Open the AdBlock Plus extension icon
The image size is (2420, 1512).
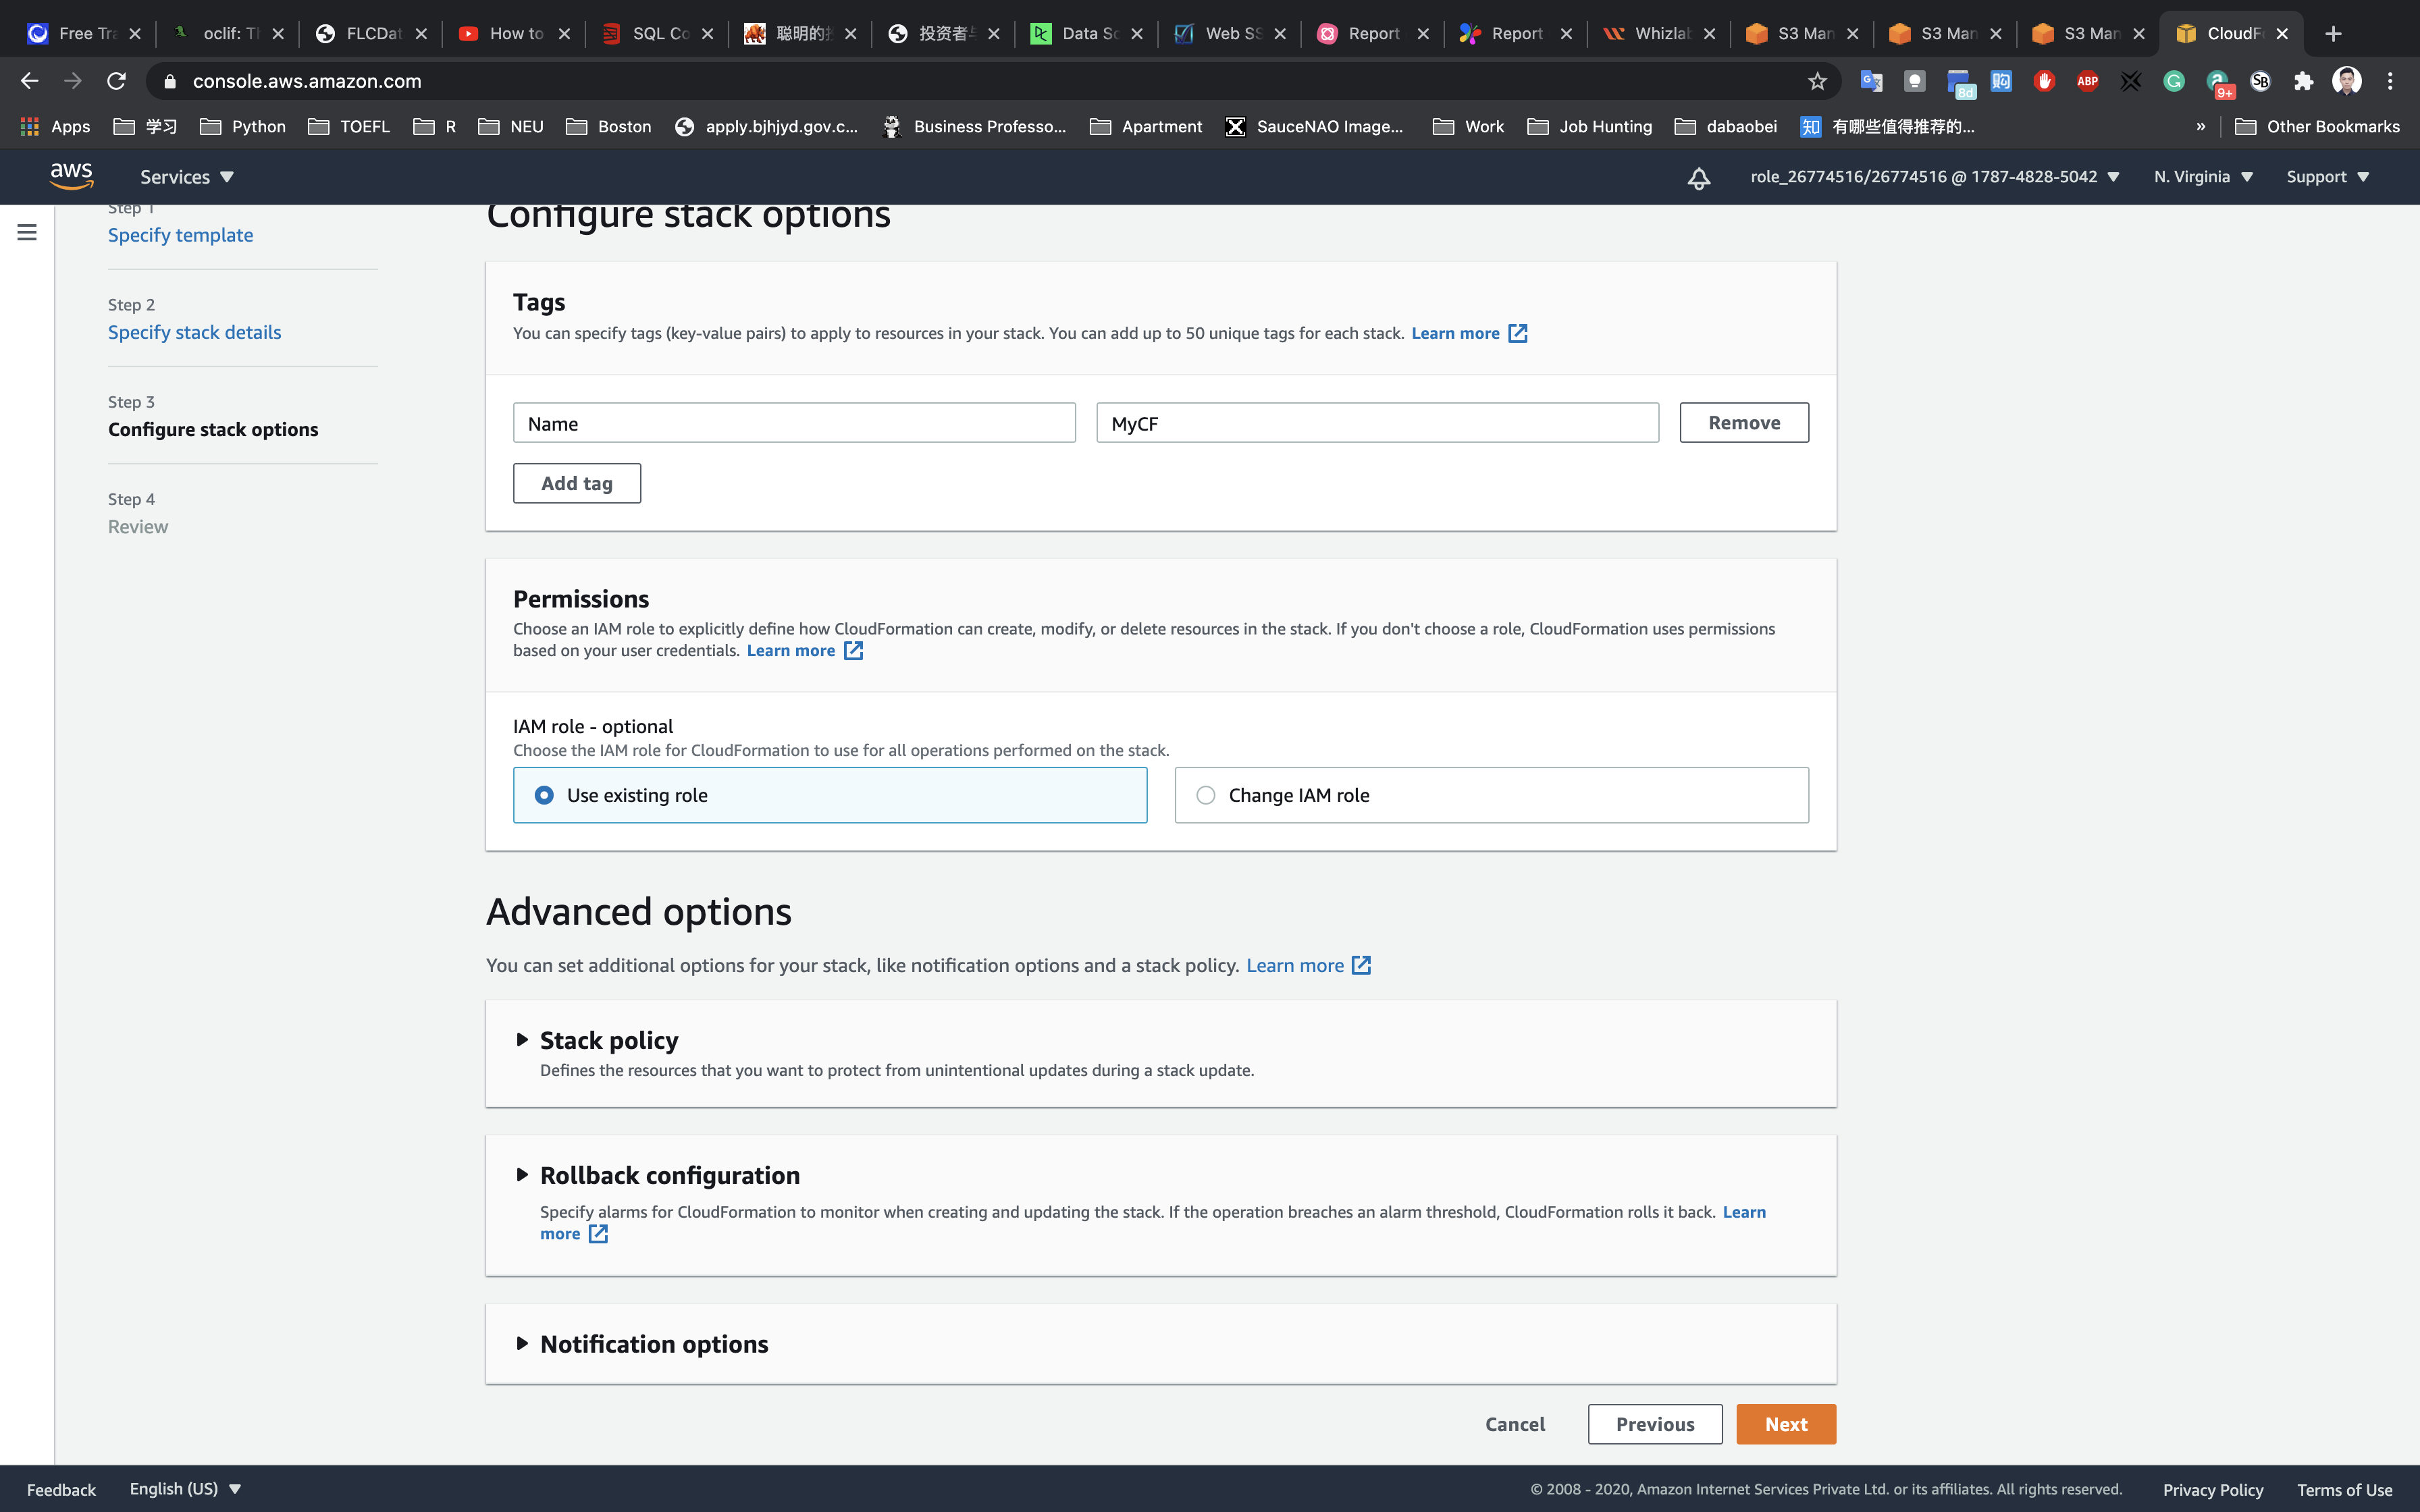point(2087,81)
